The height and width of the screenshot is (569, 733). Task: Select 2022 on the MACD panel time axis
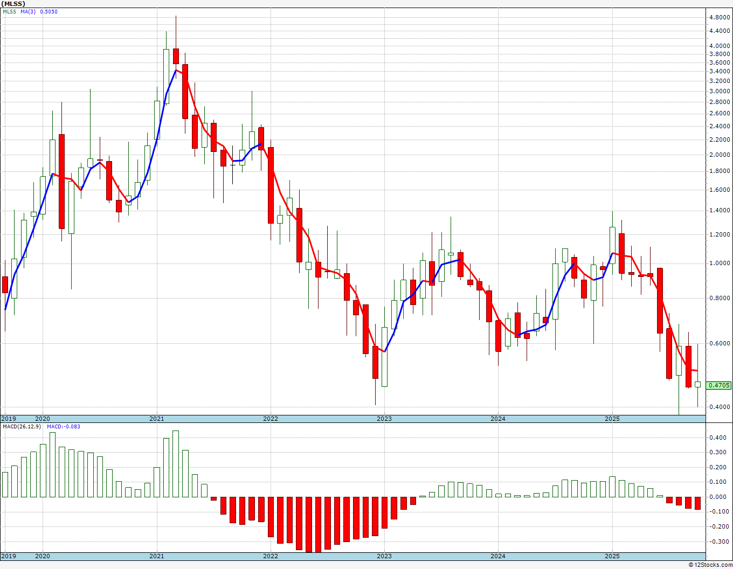[x=271, y=556]
